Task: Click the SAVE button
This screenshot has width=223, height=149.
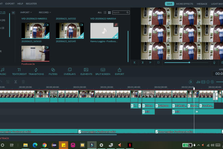Action: point(169,4)
